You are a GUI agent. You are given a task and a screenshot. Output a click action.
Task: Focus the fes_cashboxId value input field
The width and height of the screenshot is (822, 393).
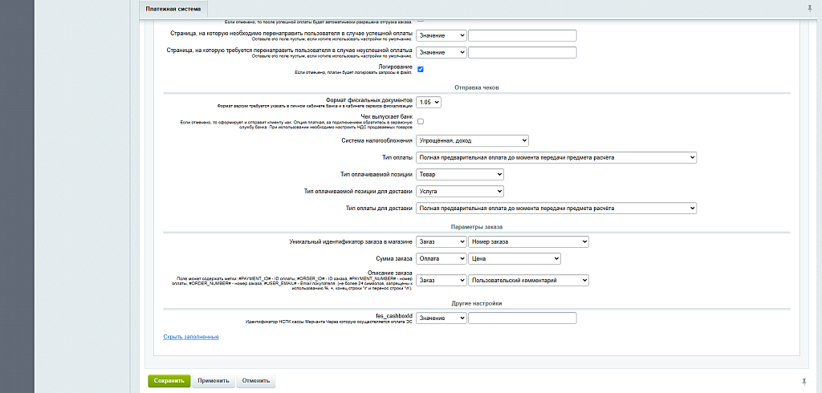coord(522,318)
